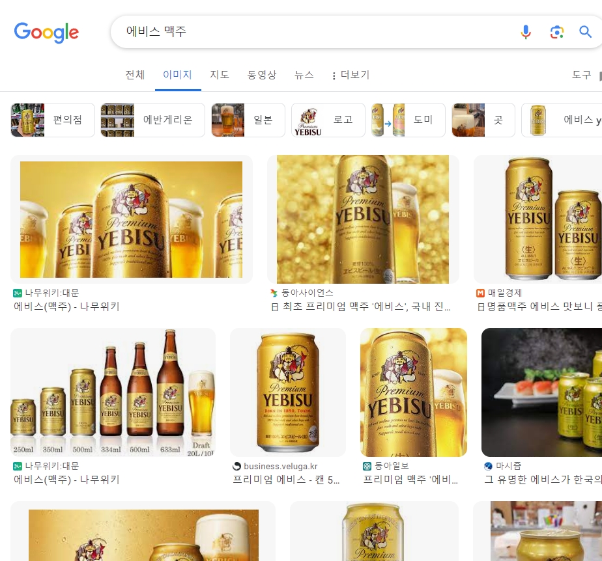Open the 도구 filter options
This screenshot has width=602, height=561.
point(580,75)
